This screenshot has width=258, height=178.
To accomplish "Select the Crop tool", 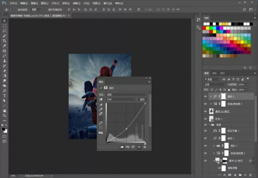I will coord(5,40).
